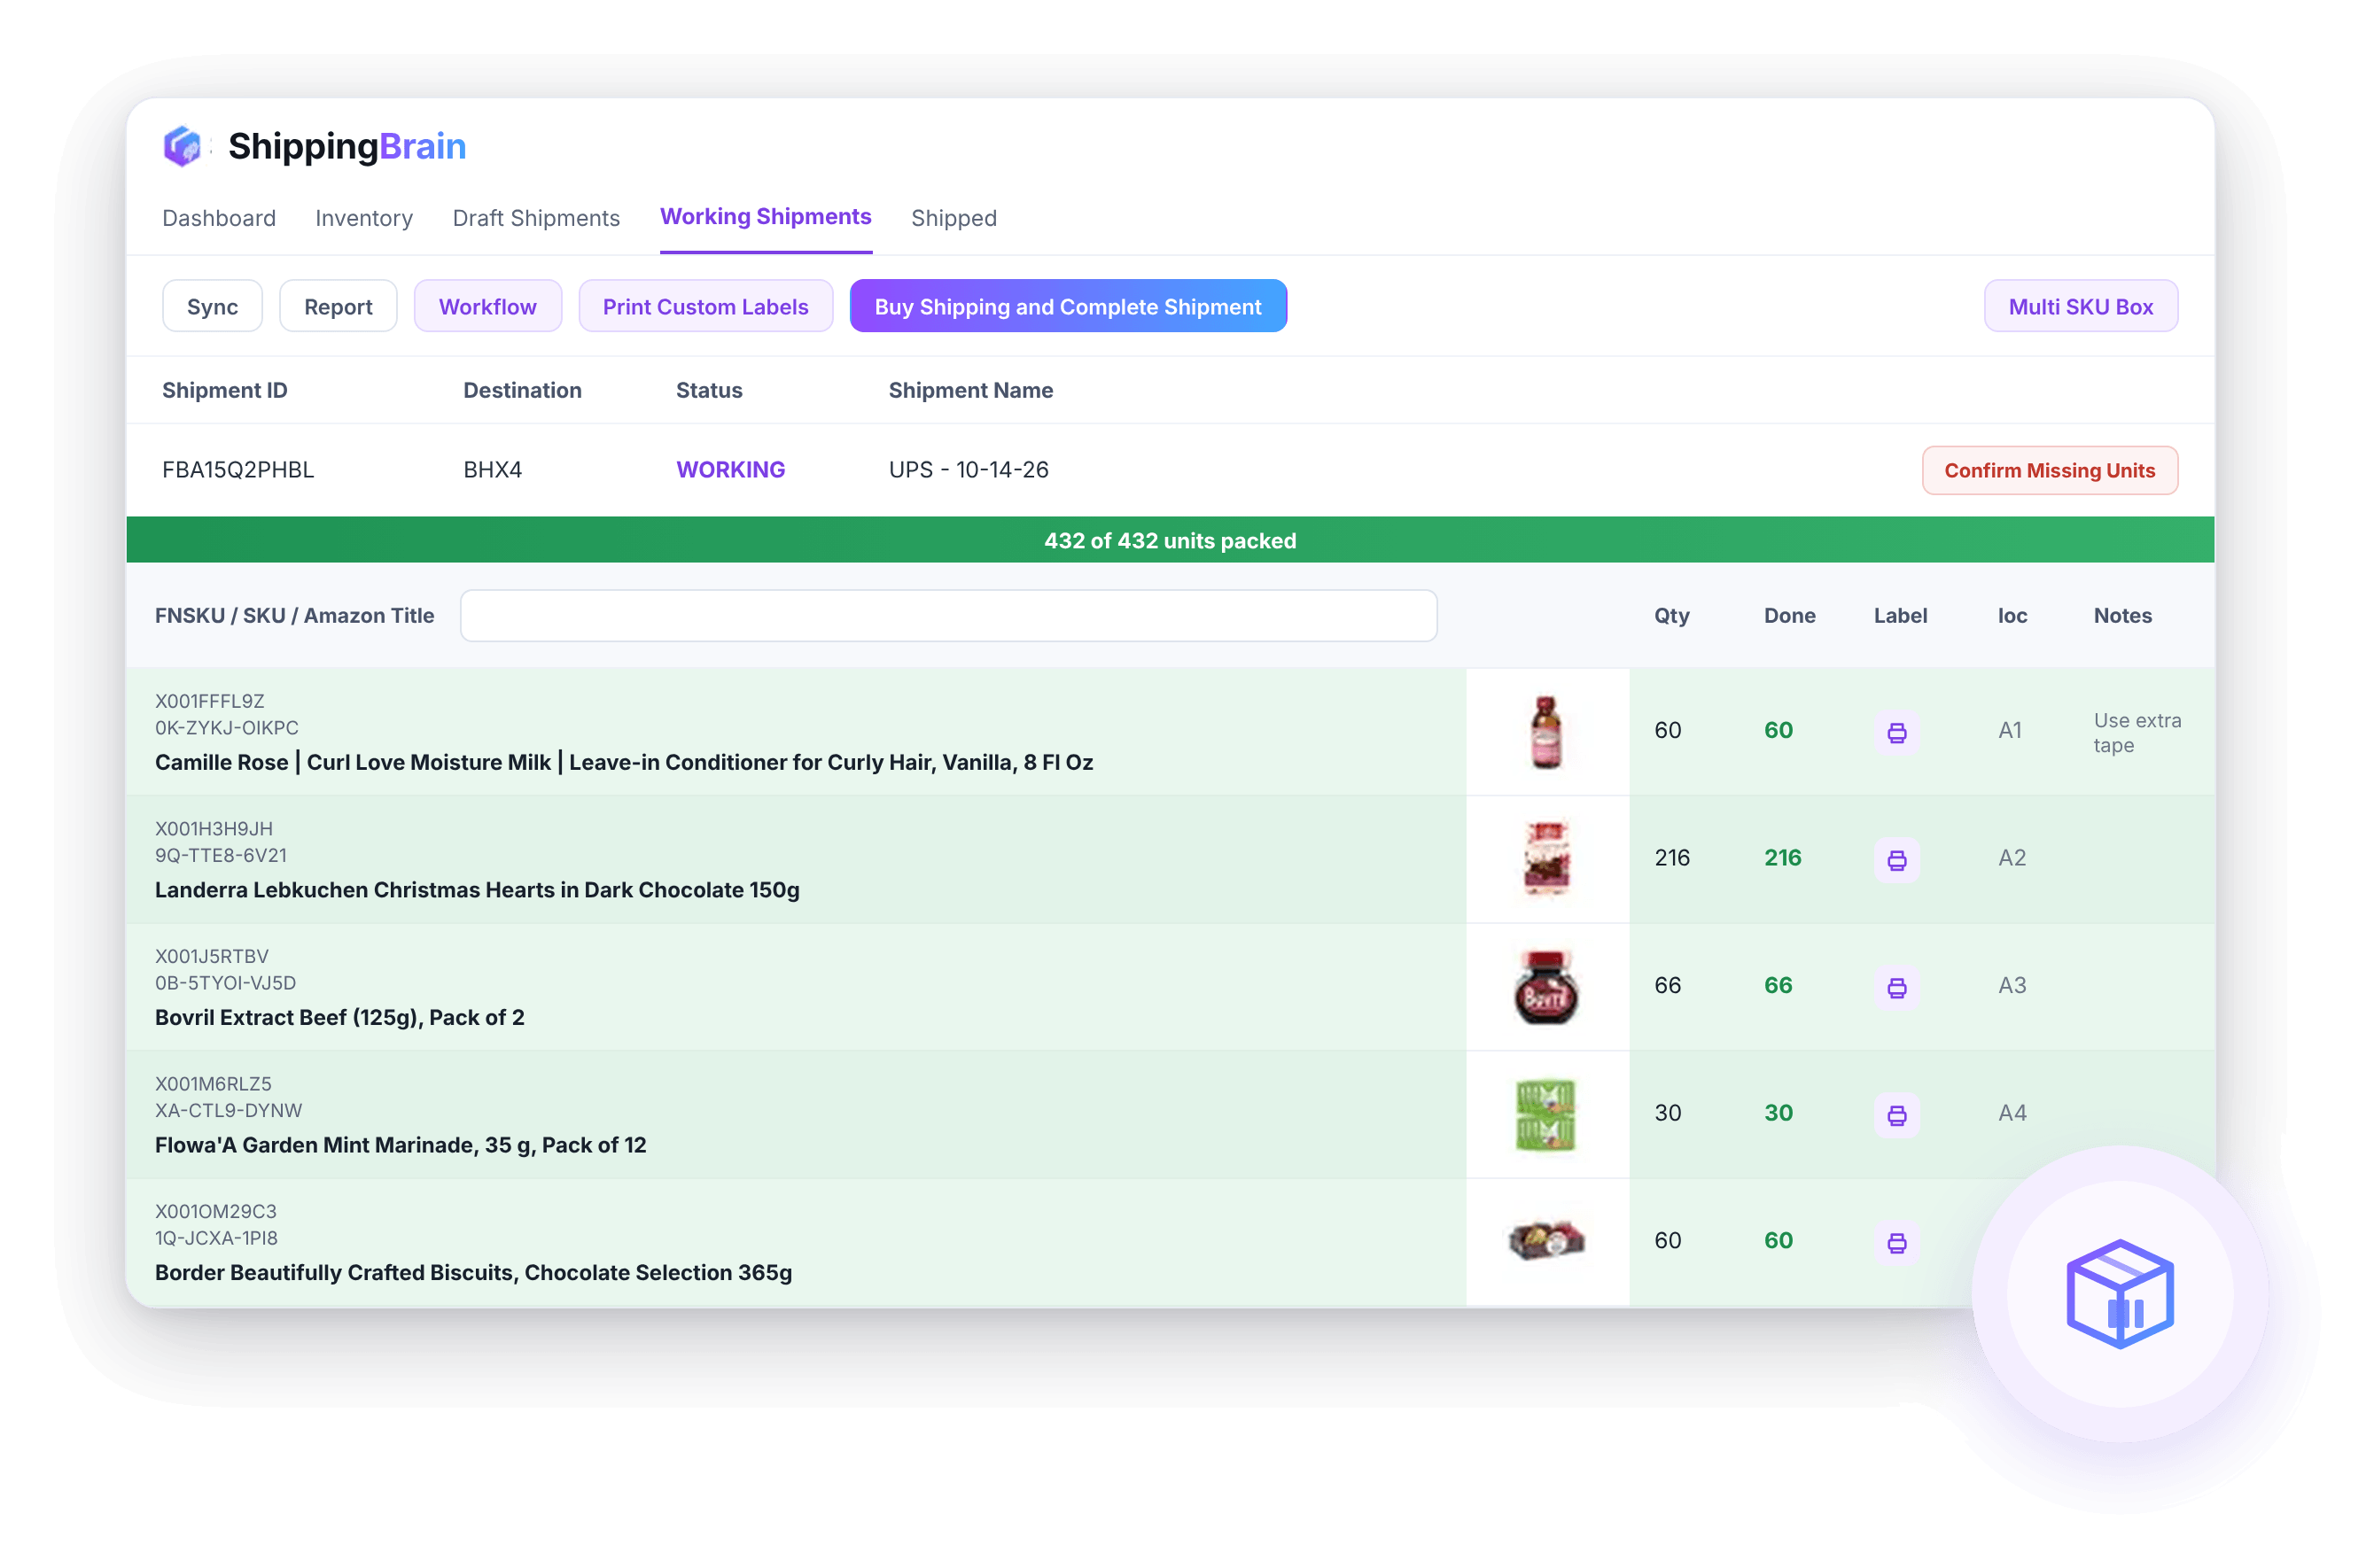Screen dimensions: 2374x1568
Task: Click shipment name UPS - 10-14-26
Action: click(x=968, y=470)
